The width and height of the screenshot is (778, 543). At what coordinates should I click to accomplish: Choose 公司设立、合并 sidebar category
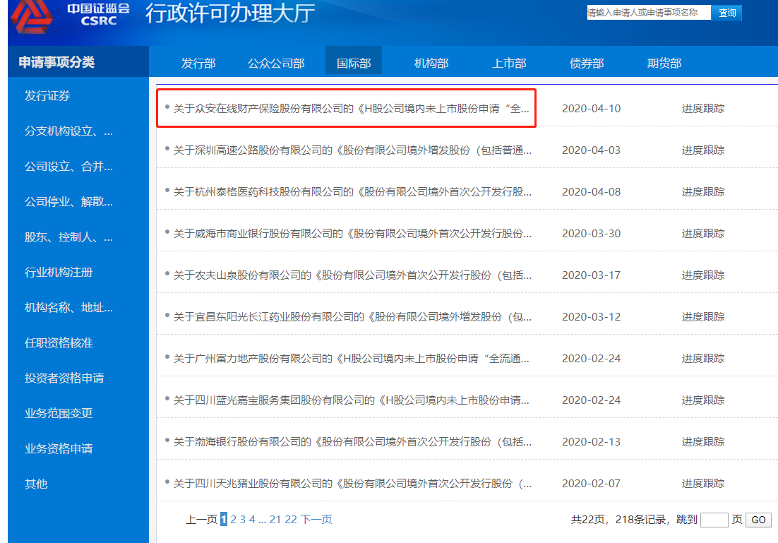(68, 166)
